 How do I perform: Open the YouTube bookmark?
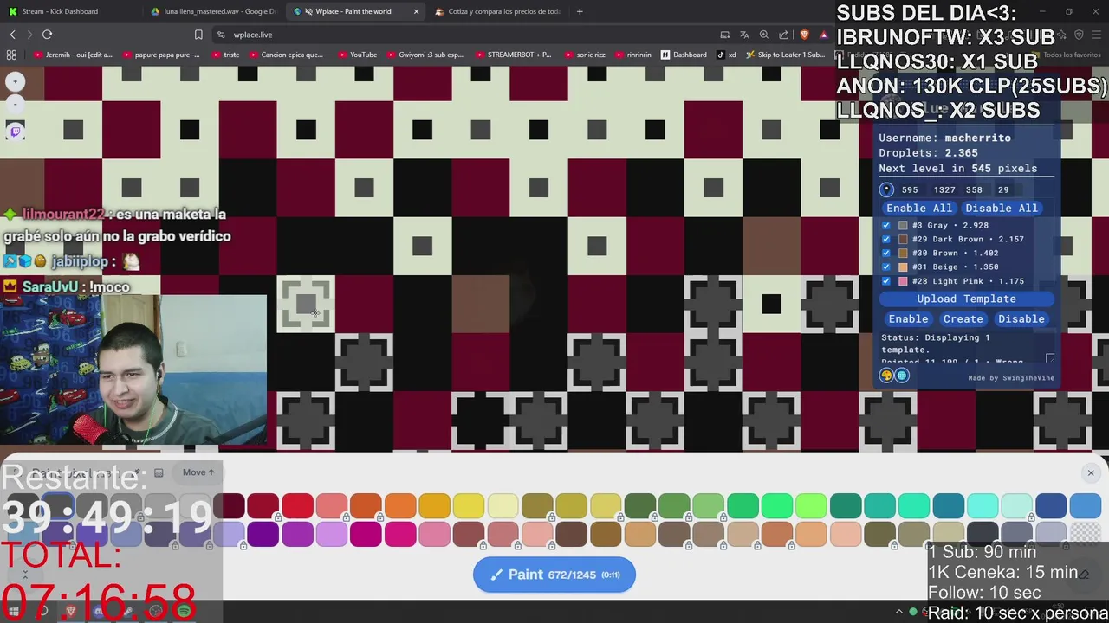click(357, 55)
